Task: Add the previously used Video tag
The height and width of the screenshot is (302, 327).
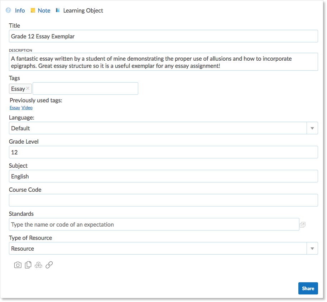Action: point(27,107)
